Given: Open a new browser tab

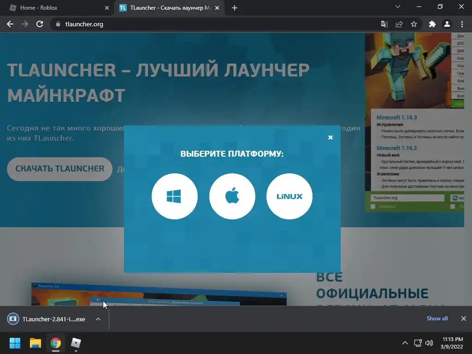Looking at the screenshot, I should [235, 8].
